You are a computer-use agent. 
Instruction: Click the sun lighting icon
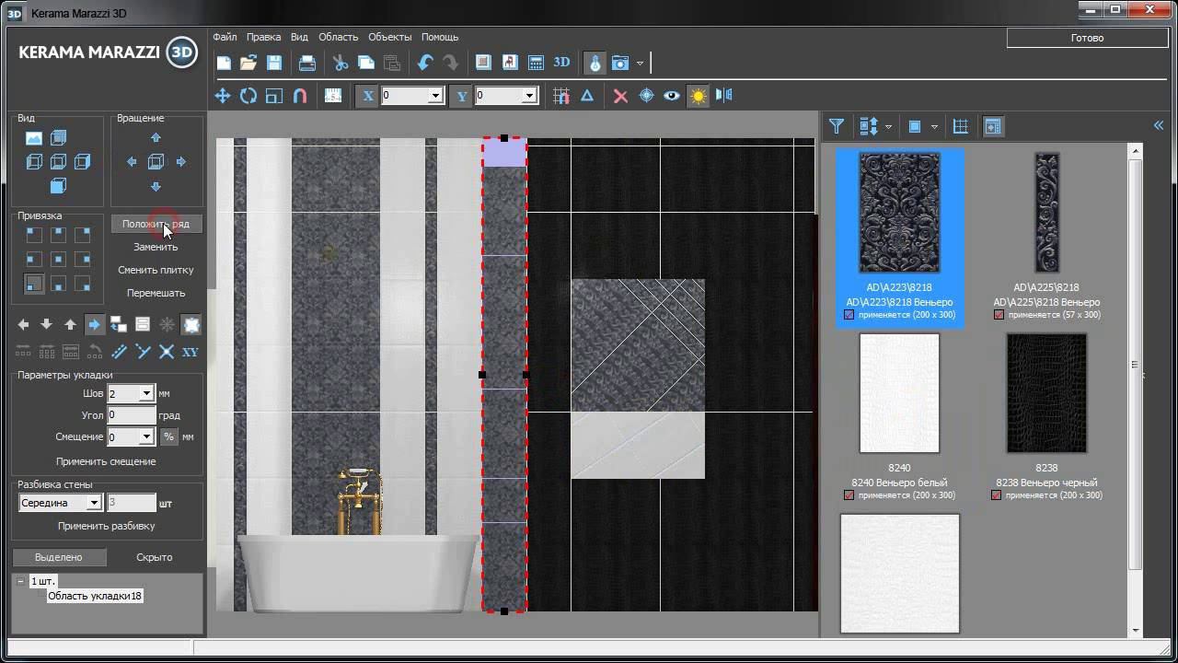[699, 96]
